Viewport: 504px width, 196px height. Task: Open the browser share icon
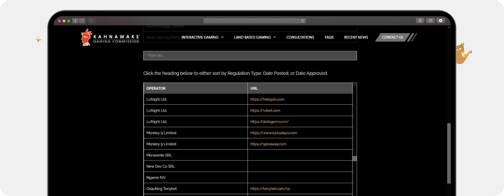pos(420,20)
